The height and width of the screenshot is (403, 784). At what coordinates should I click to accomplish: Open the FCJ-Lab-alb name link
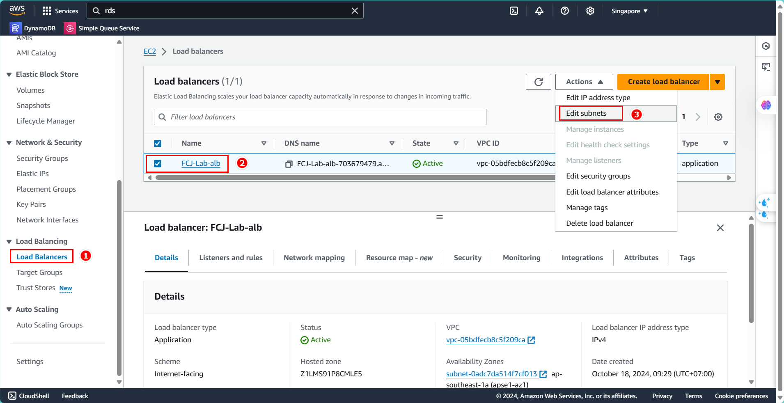tap(201, 163)
